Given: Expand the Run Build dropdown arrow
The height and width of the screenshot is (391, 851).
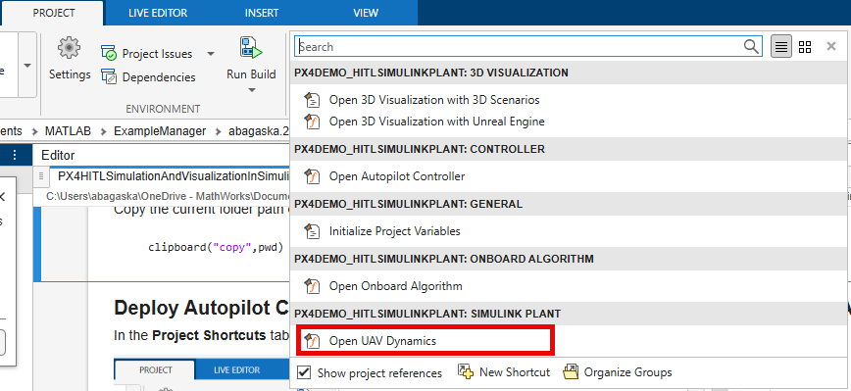Looking at the screenshot, I should pyautogui.click(x=251, y=90).
